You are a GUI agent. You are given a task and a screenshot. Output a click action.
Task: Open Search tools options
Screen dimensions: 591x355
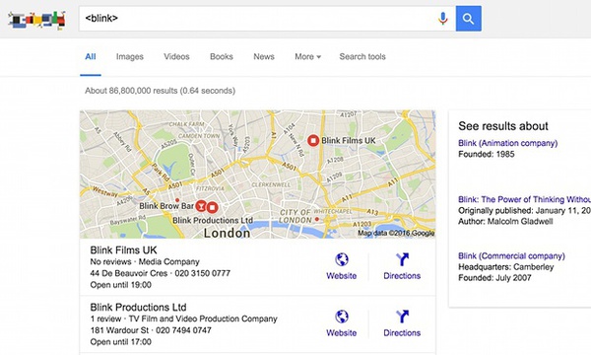(362, 56)
